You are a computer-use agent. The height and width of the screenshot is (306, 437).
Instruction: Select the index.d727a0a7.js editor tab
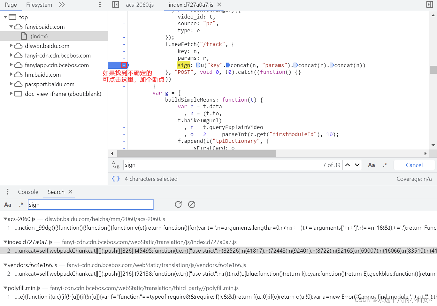(191, 5)
